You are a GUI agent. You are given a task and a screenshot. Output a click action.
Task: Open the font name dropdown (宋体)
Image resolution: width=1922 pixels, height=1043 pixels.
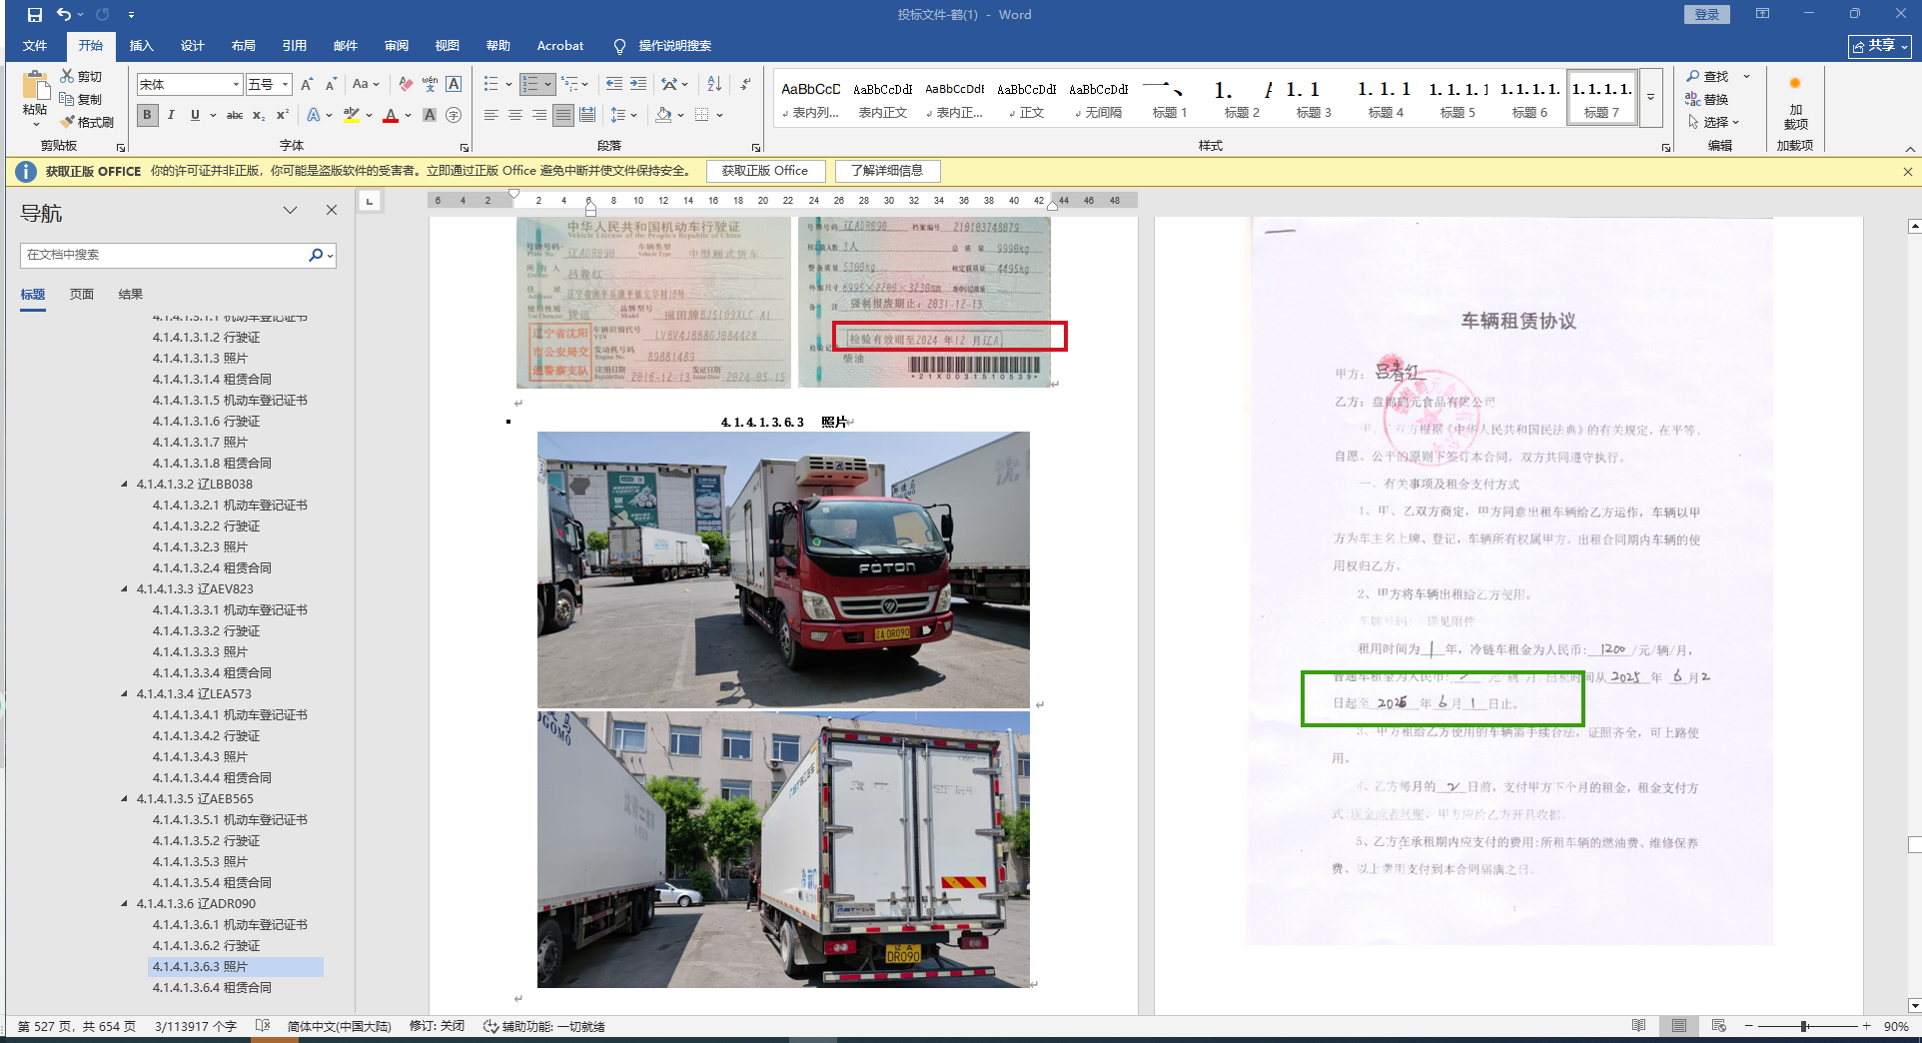236,85
